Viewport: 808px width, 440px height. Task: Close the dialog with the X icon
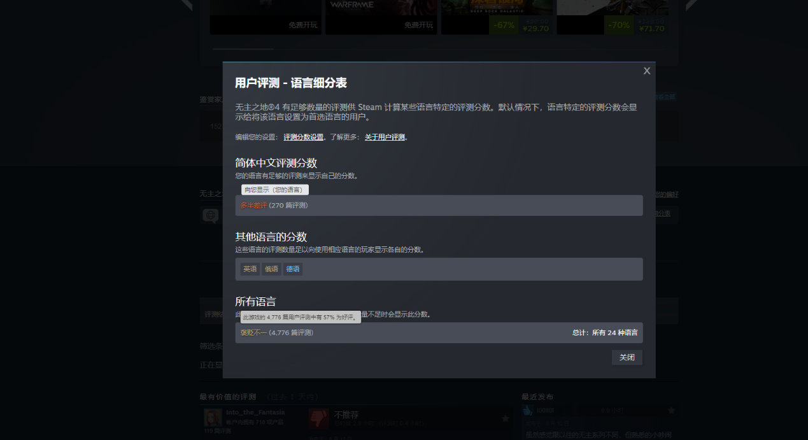click(646, 71)
